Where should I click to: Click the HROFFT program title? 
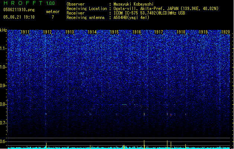tap(23, 3)
